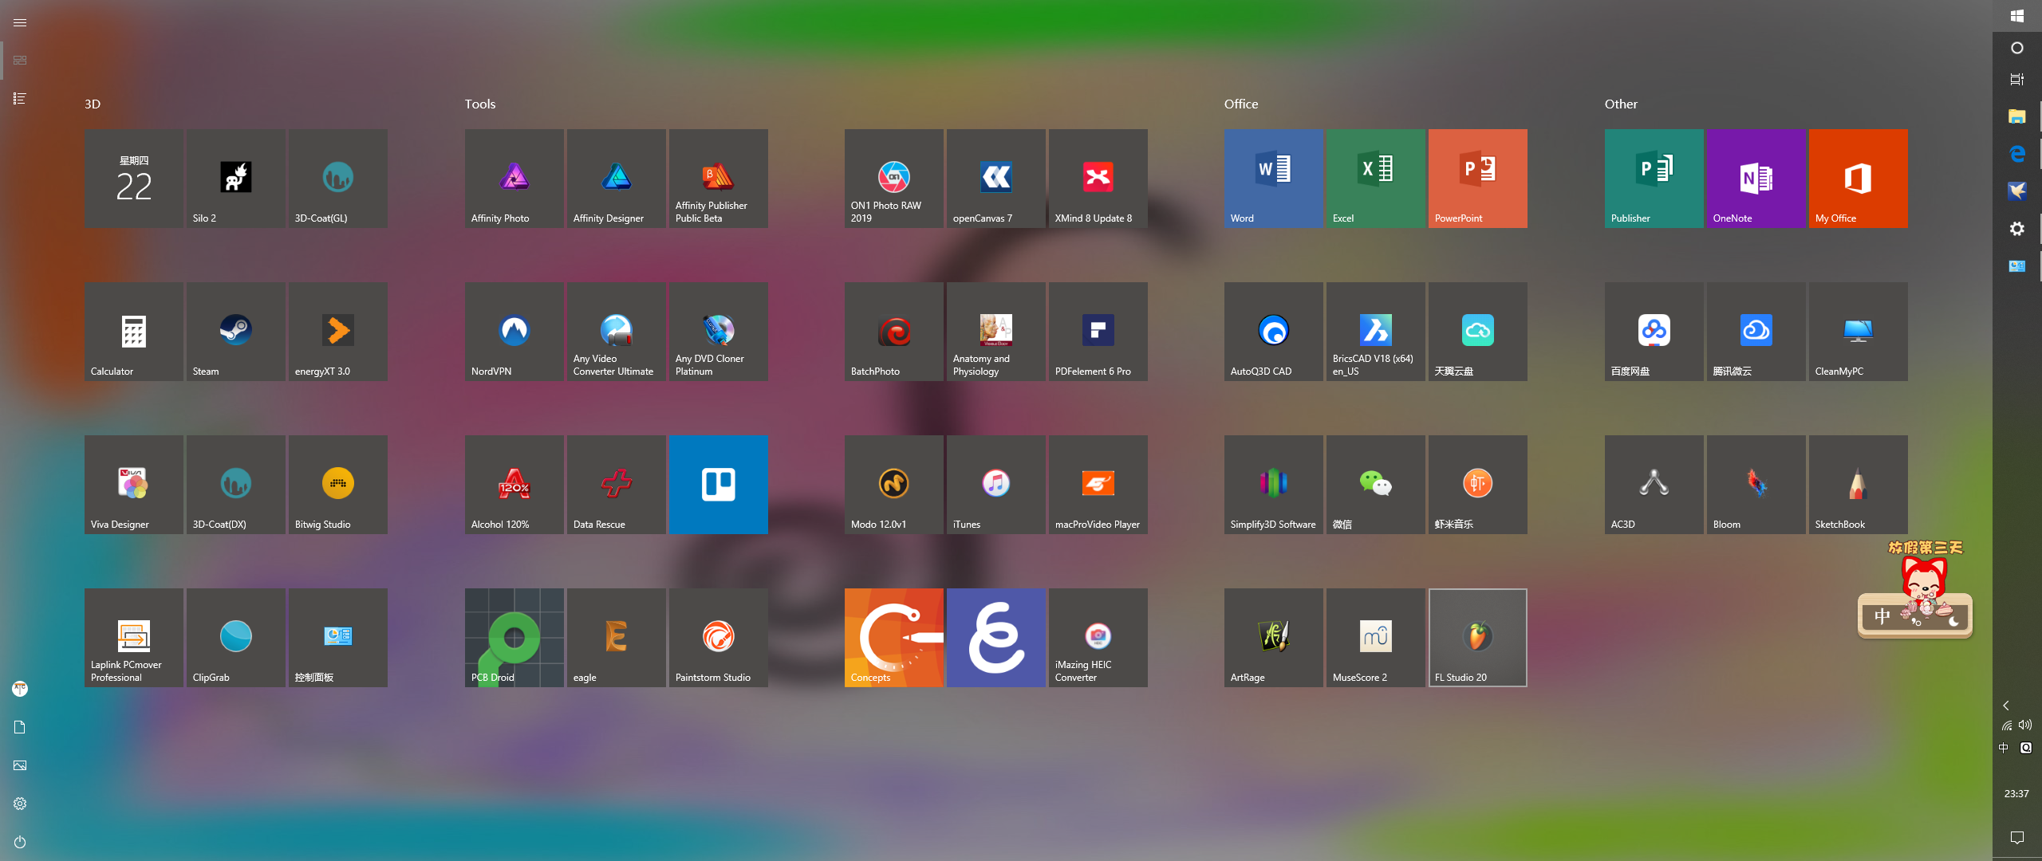This screenshot has width=2042, height=861.
Task: Launch ON1 Photo RAW 2019
Action: pyautogui.click(x=893, y=179)
